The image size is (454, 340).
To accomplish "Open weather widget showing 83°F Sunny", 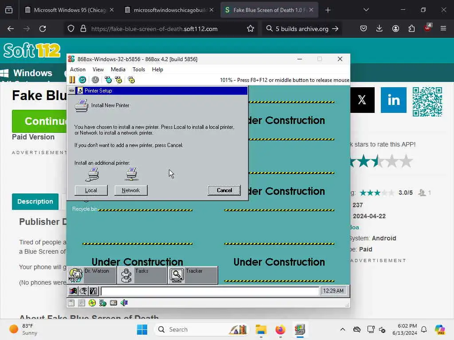I will point(24,329).
